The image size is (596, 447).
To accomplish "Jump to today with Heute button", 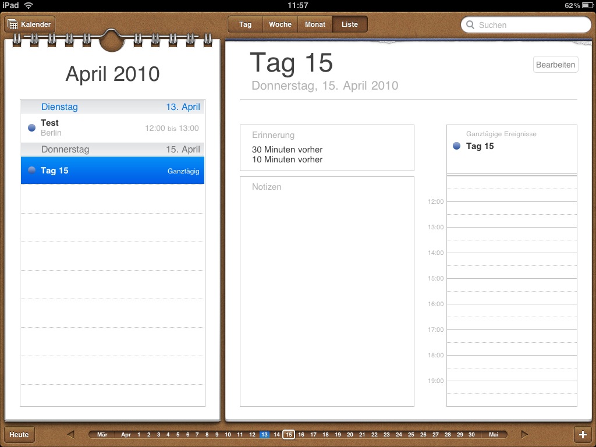I will click(x=19, y=435).
